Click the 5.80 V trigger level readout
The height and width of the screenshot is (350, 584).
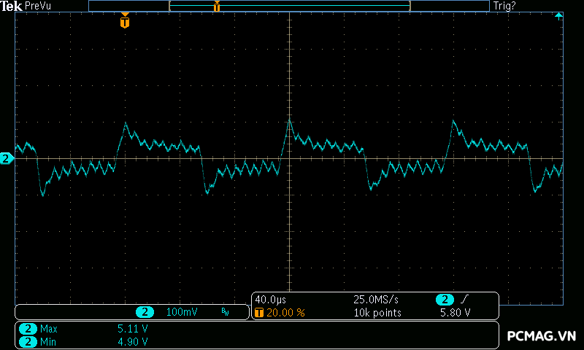[x=455, y=312]
